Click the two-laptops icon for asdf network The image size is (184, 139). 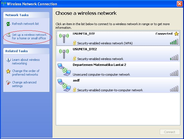click(x=64, y=85)
